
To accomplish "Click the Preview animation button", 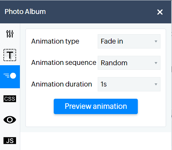I will tap(96, 106).
